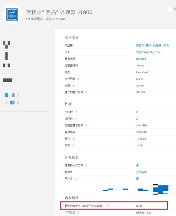Click the help icon beside 内存类型

click(x=79, y=212)
